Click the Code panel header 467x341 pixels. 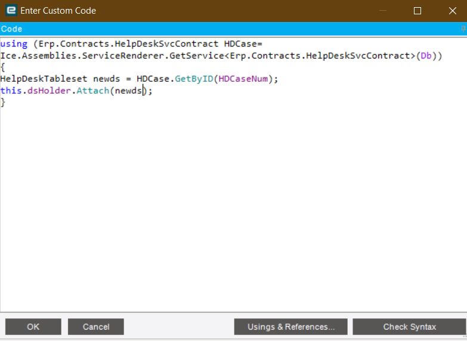234,29
